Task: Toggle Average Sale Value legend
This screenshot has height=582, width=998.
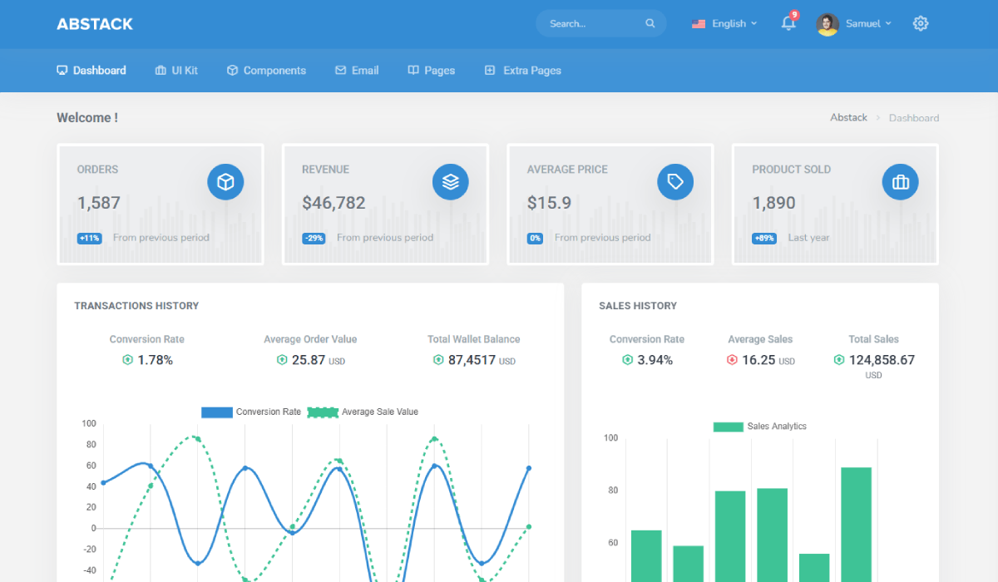Action: (x=363, y=412)
